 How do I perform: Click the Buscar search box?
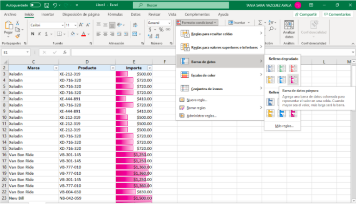coord(181,5)
